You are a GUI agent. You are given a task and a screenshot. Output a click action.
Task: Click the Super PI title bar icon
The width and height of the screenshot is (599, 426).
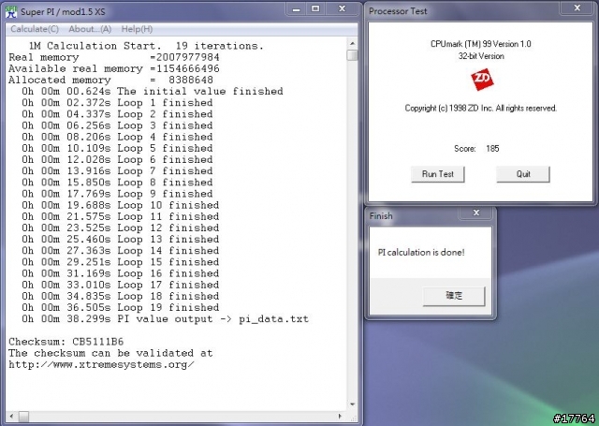pos(12,11)
